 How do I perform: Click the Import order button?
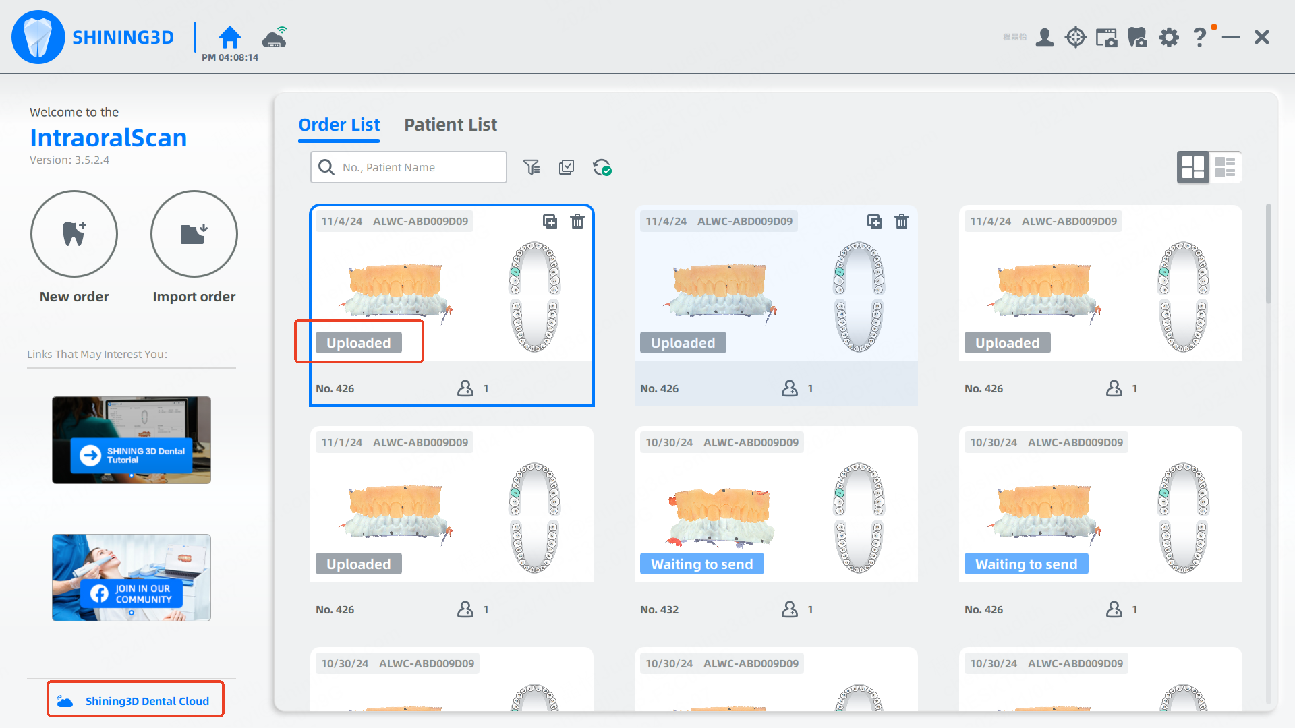click(194, 234)
